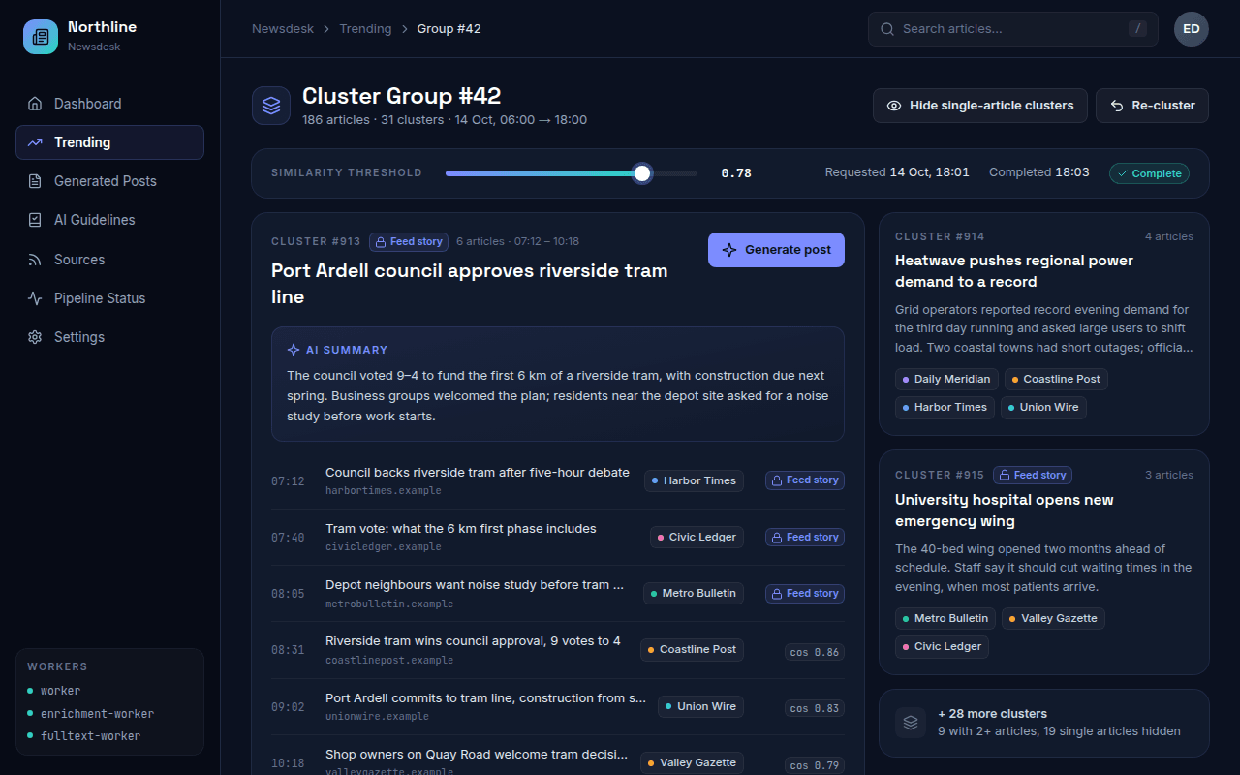Click enrichment-worker in Workers panel
The image size is (1240, 775).
click(x=97, y=714)
